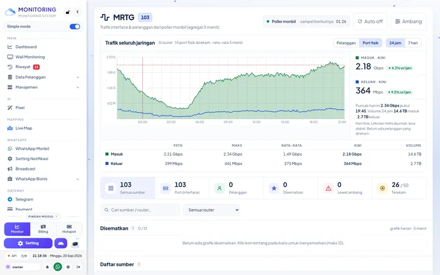Click the blue Keluar legend swatch
The image size is (440, 275).
pos(106,163)
